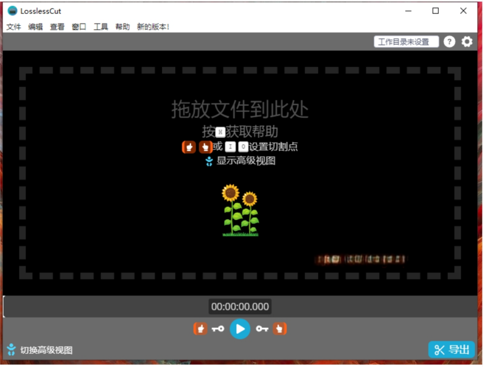Screen dimensions: 483x367
Task: Open the 文件 menu
Action: pos(14,27)
